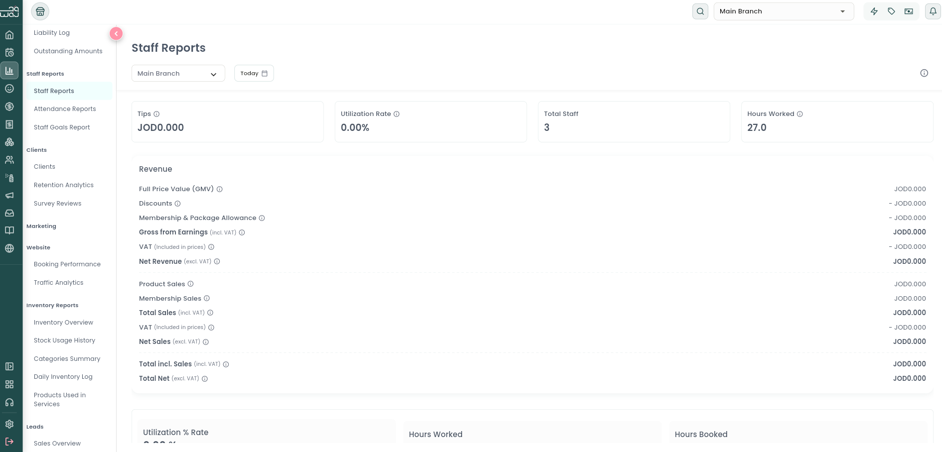The width and height of the screenshot is (942, 452).
Task: Click the logout arrow icon
Action: point(9,442)
